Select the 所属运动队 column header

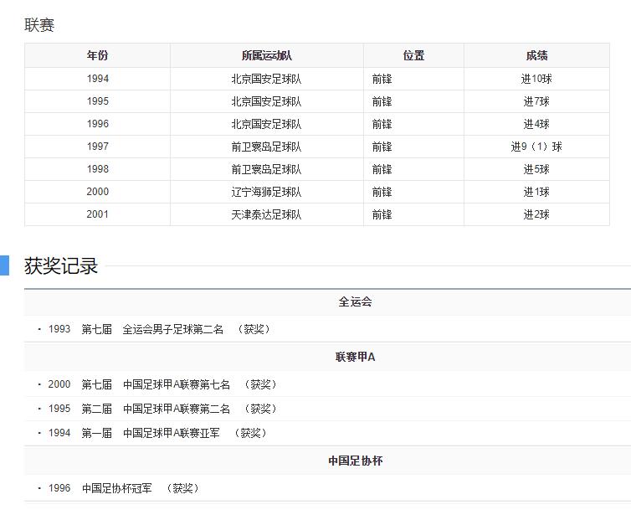pos(266,55)
